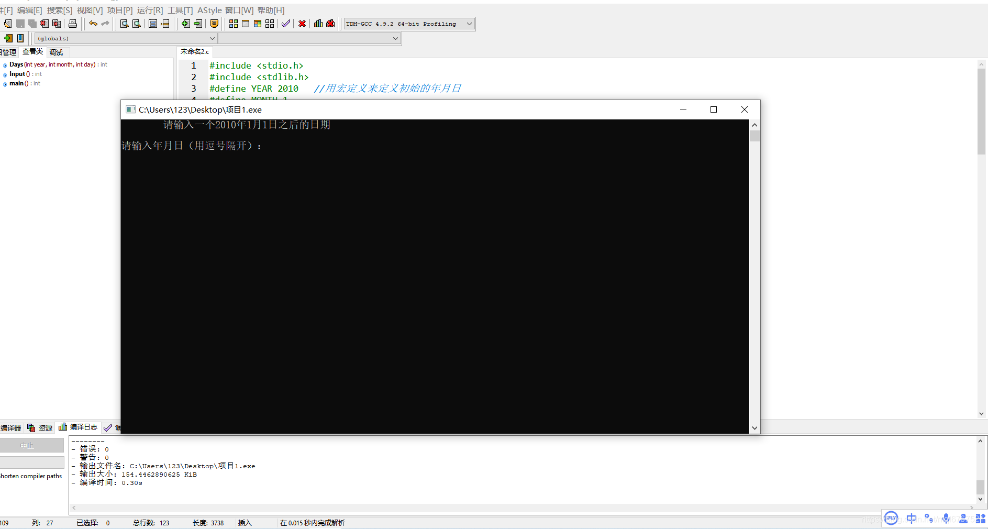Click the Rebuild All toolbar icon
The height and width of the screenshot is (529, 988).
[270, 24]
